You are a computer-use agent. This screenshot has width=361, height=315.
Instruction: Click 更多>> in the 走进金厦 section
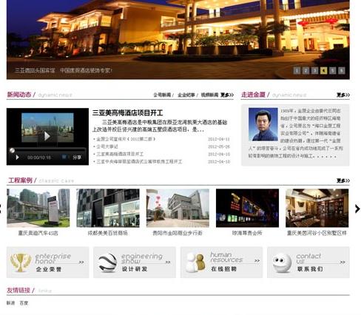[343, 95]
